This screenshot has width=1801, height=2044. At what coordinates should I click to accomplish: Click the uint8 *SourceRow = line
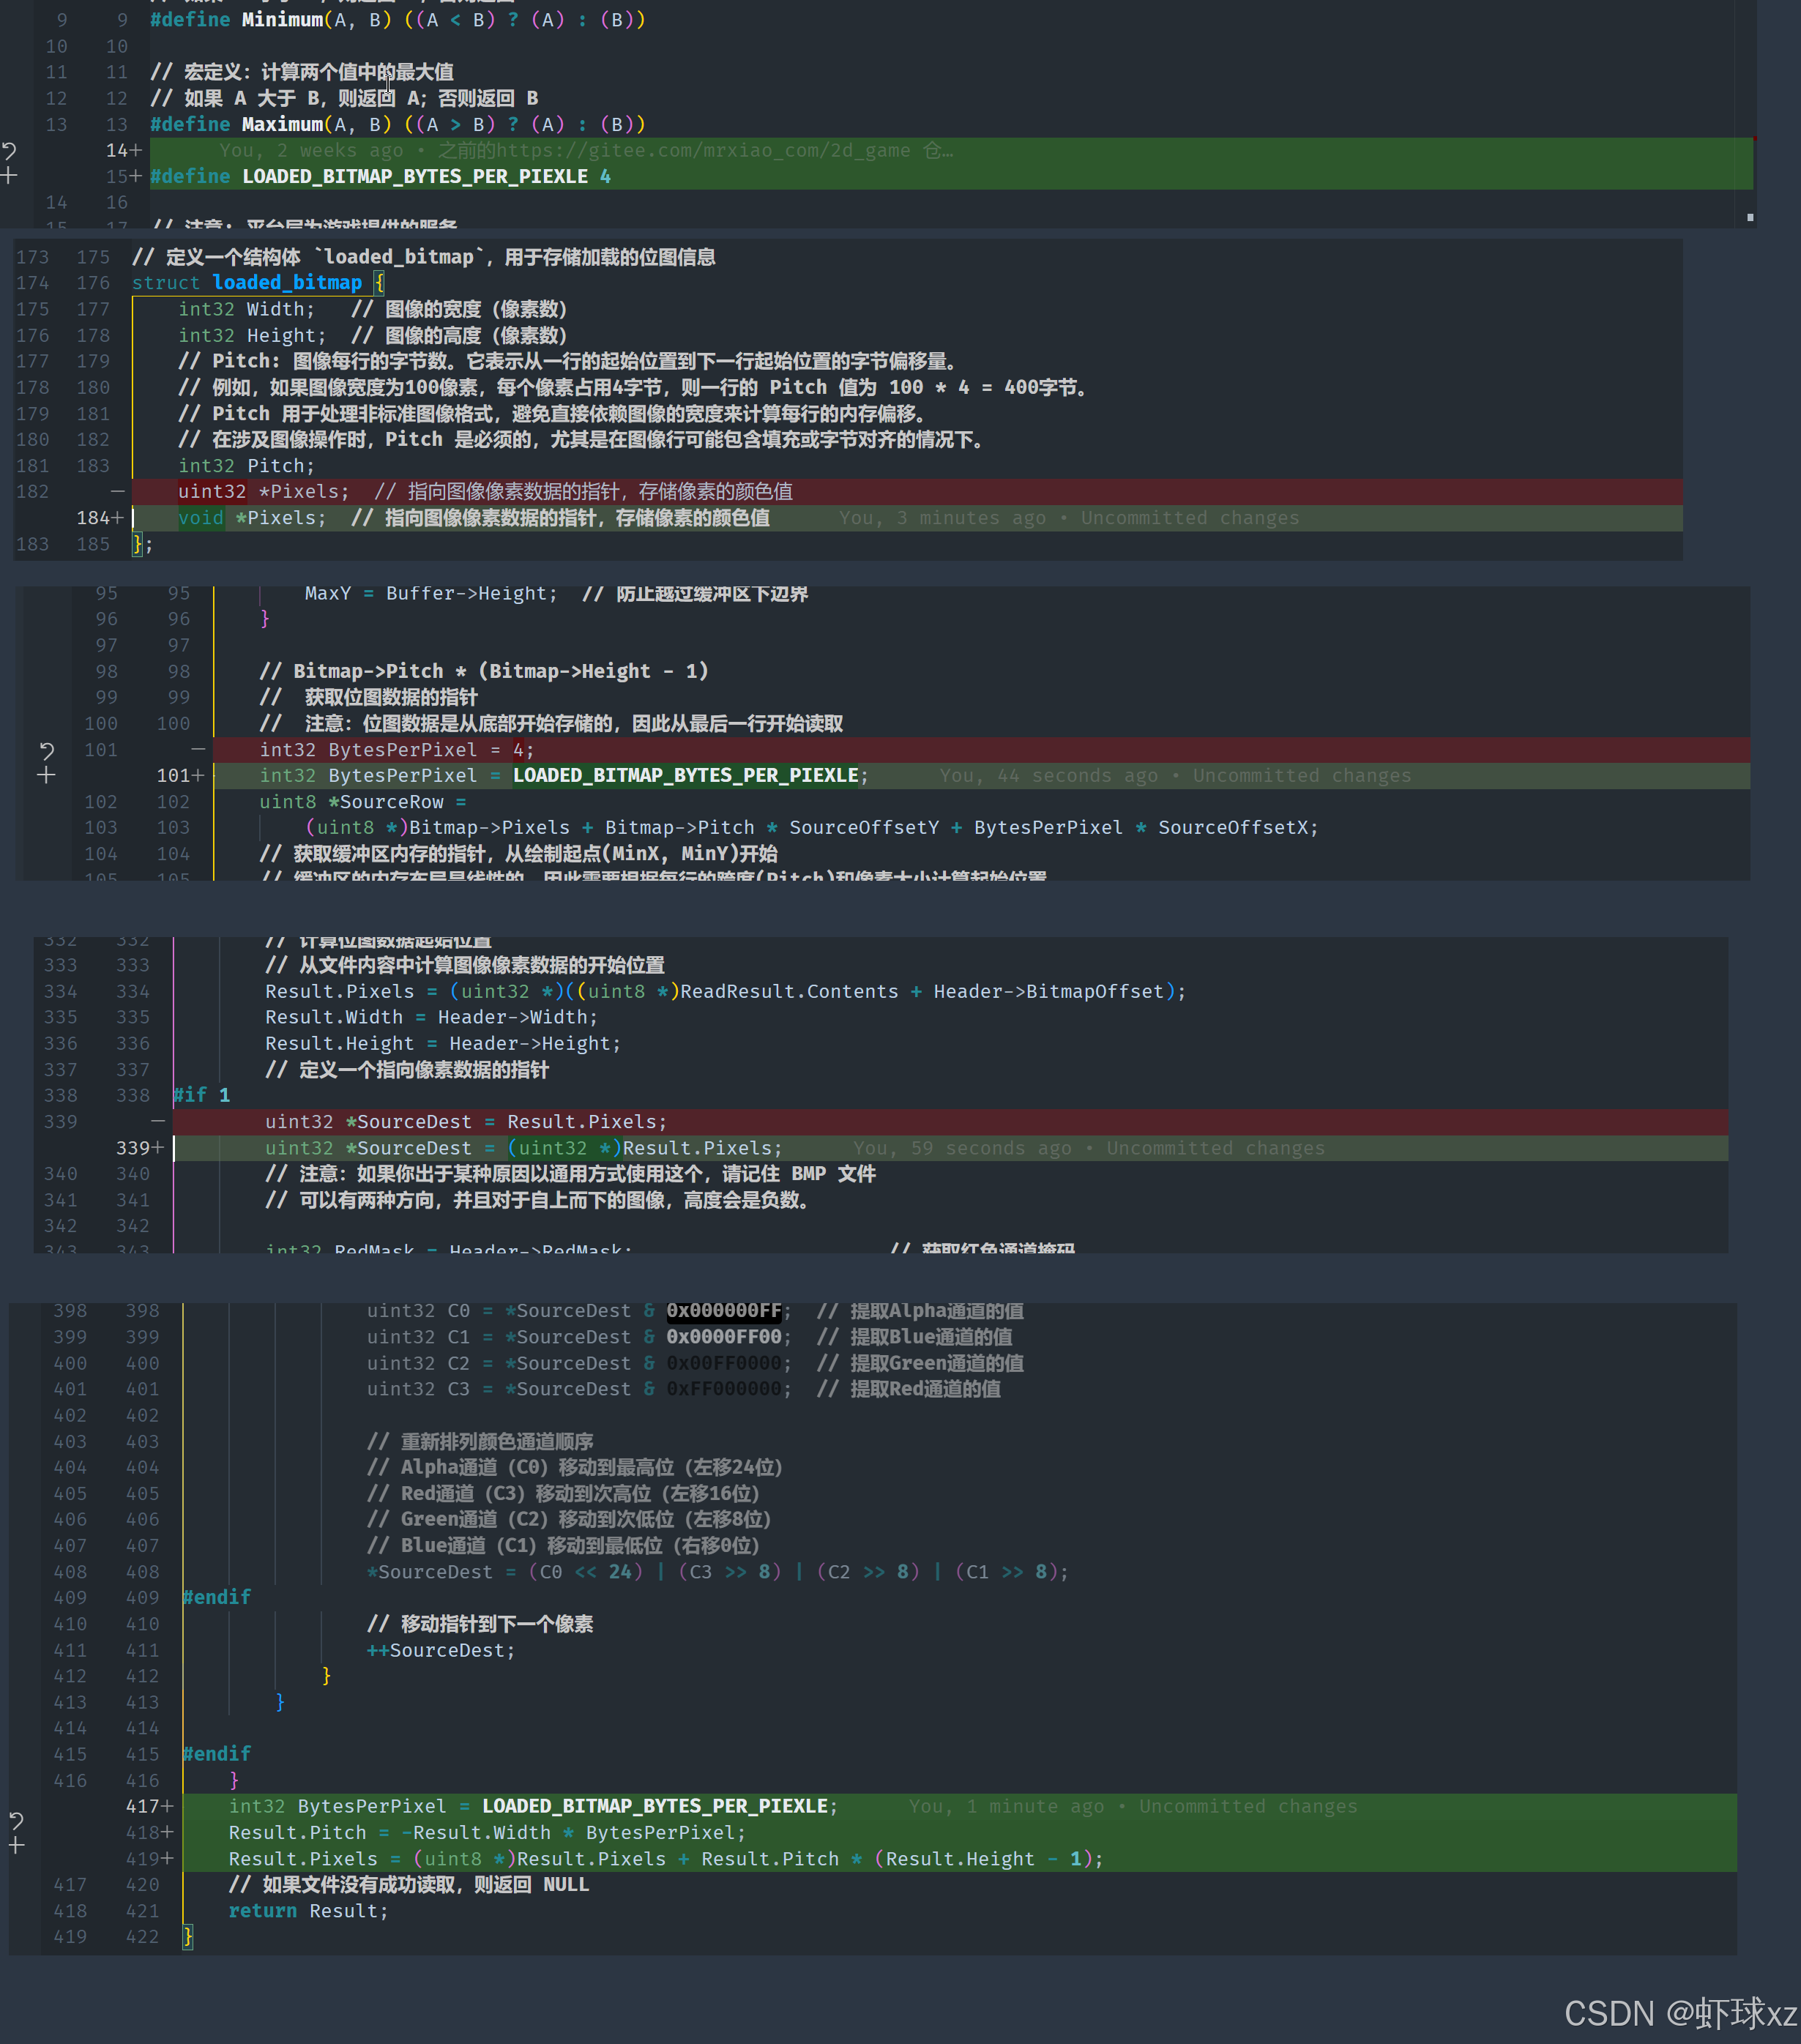point(363,801)
